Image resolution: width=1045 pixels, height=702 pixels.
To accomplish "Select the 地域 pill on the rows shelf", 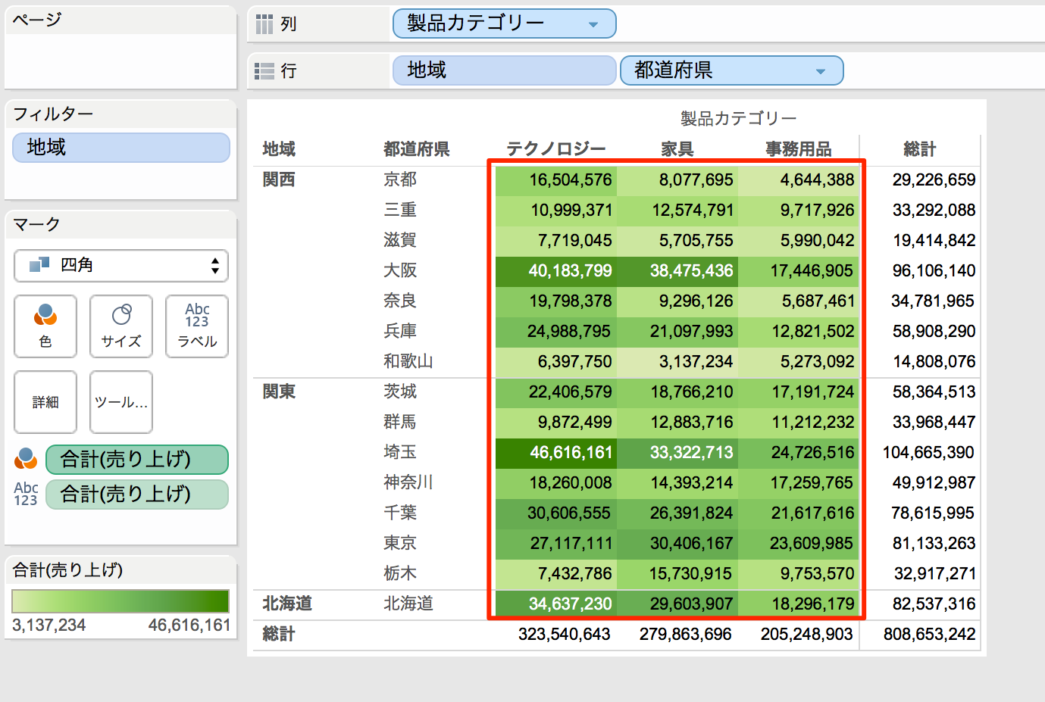I will pos(503,70).
